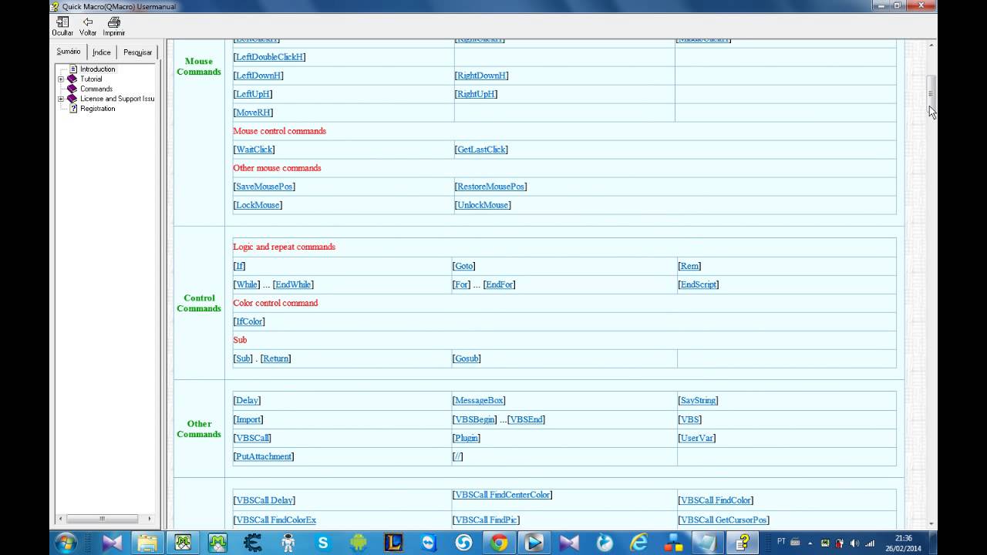Open the Return command link

275,358
